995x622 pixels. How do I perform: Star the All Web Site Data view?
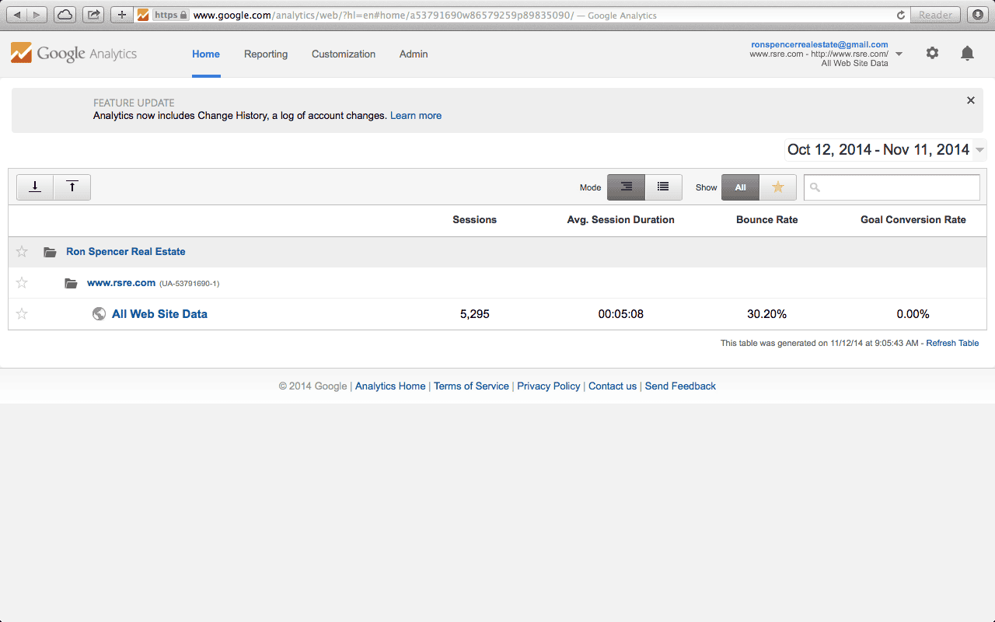[x=22, y=314]
